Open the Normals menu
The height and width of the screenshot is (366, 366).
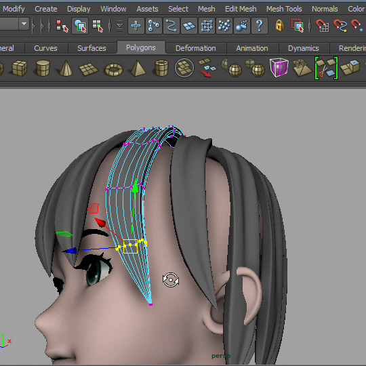click(325, 9)
